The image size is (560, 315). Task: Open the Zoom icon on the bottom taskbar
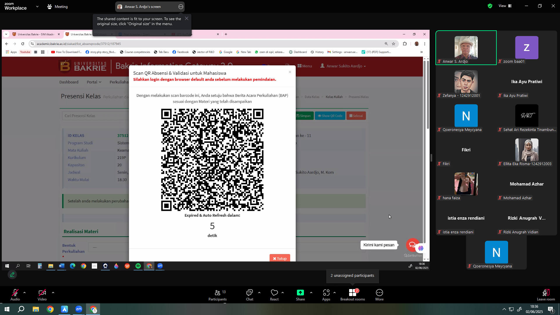[79, 309]
